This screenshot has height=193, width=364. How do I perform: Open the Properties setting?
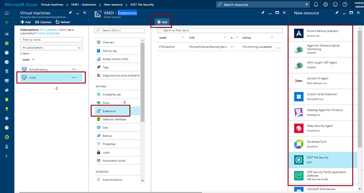(x=117, y=144)
